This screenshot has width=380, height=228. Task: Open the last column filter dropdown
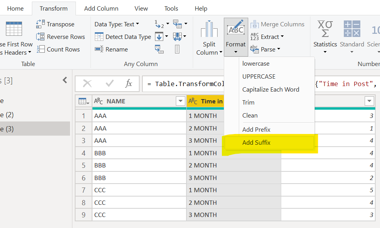(369, 101)
